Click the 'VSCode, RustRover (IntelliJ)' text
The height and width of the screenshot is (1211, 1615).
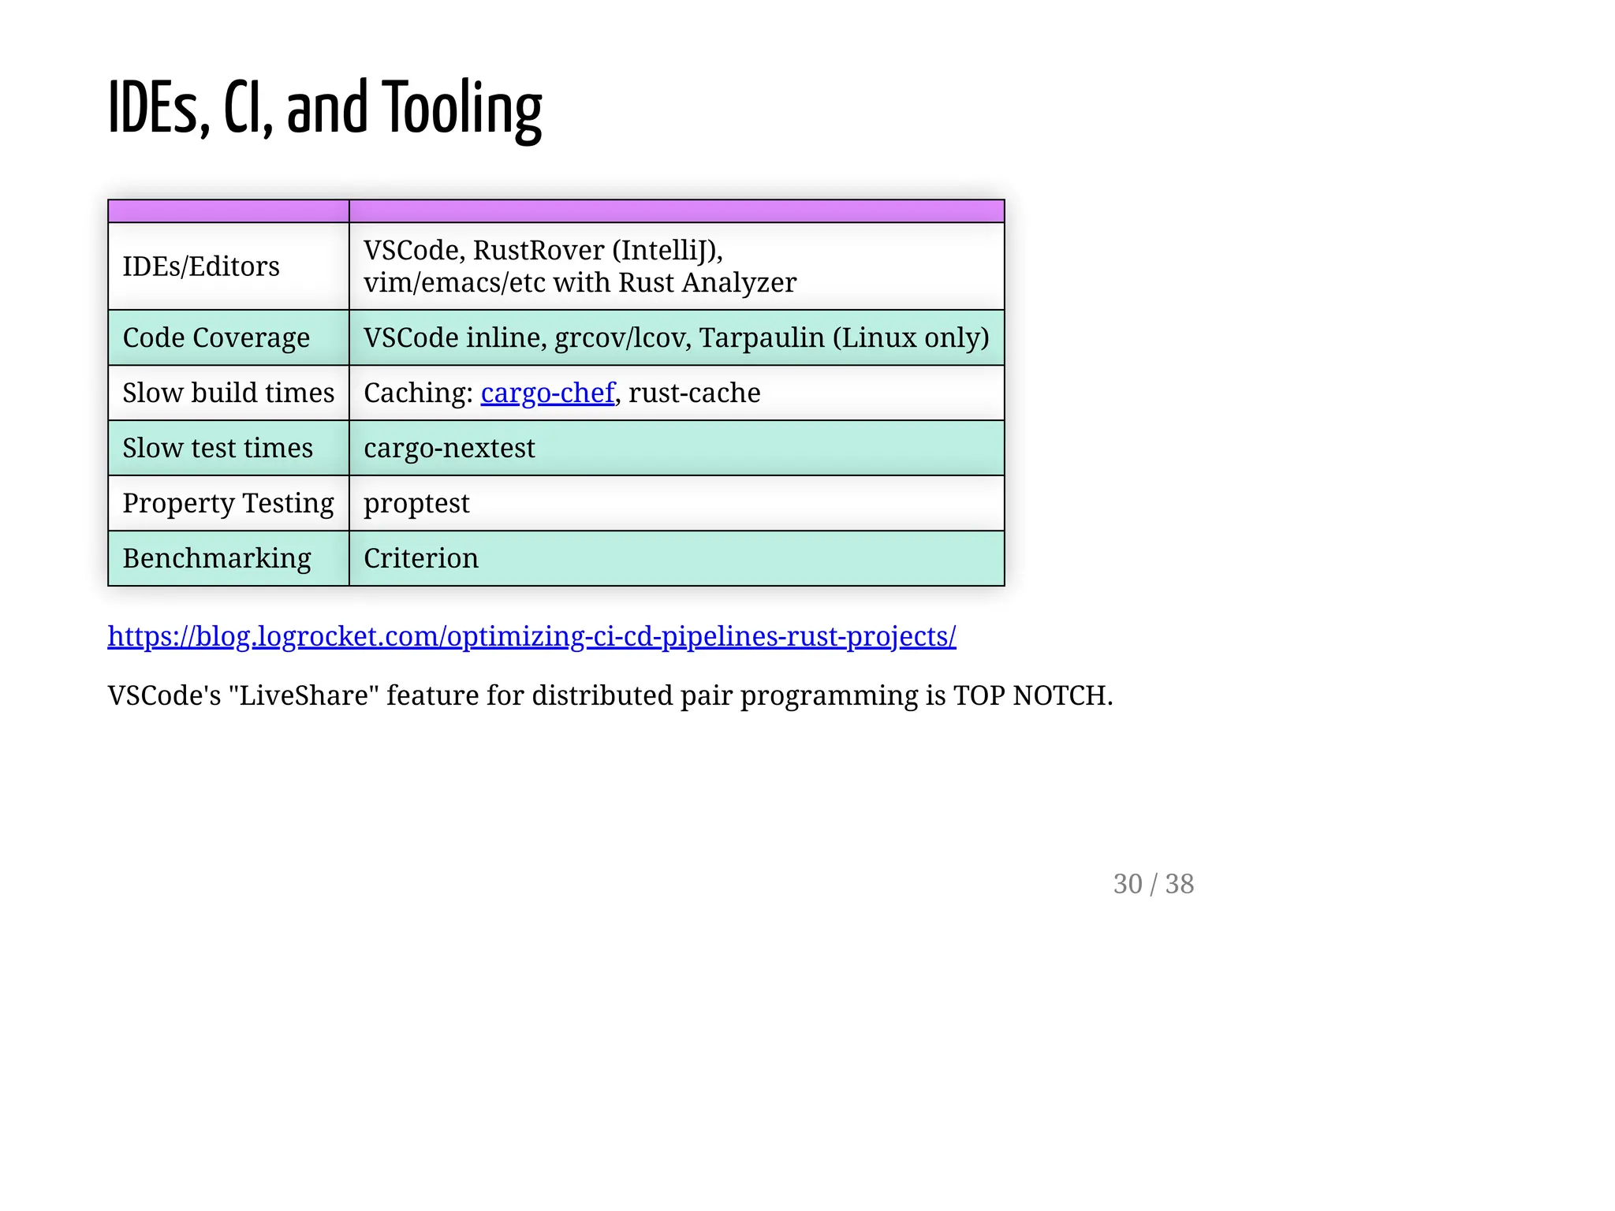click(x=543, y=250)
